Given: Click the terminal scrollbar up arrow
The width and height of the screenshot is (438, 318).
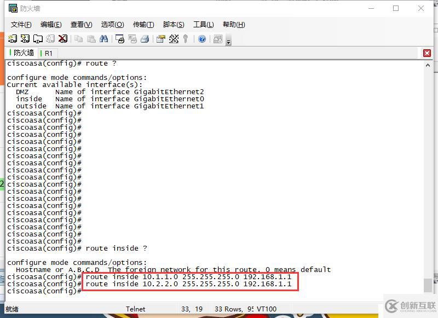Looking at the screenshot, I should (428, 65).
